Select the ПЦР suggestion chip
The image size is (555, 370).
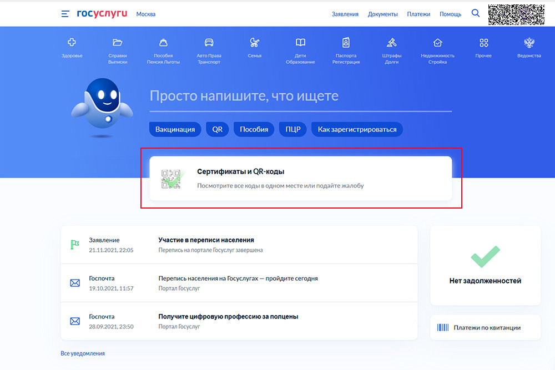tap(293, 129)
